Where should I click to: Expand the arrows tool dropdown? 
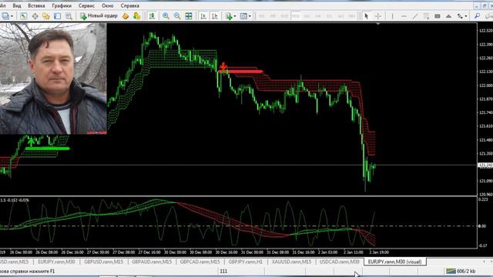point(466,16)
